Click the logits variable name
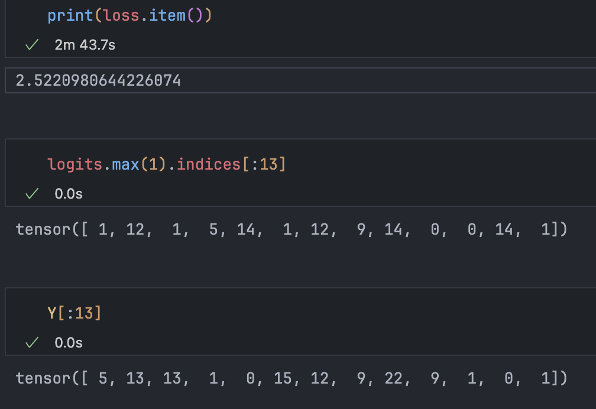Screen dimensions: 596x409 pyautogui.click(x=74, y=164)
